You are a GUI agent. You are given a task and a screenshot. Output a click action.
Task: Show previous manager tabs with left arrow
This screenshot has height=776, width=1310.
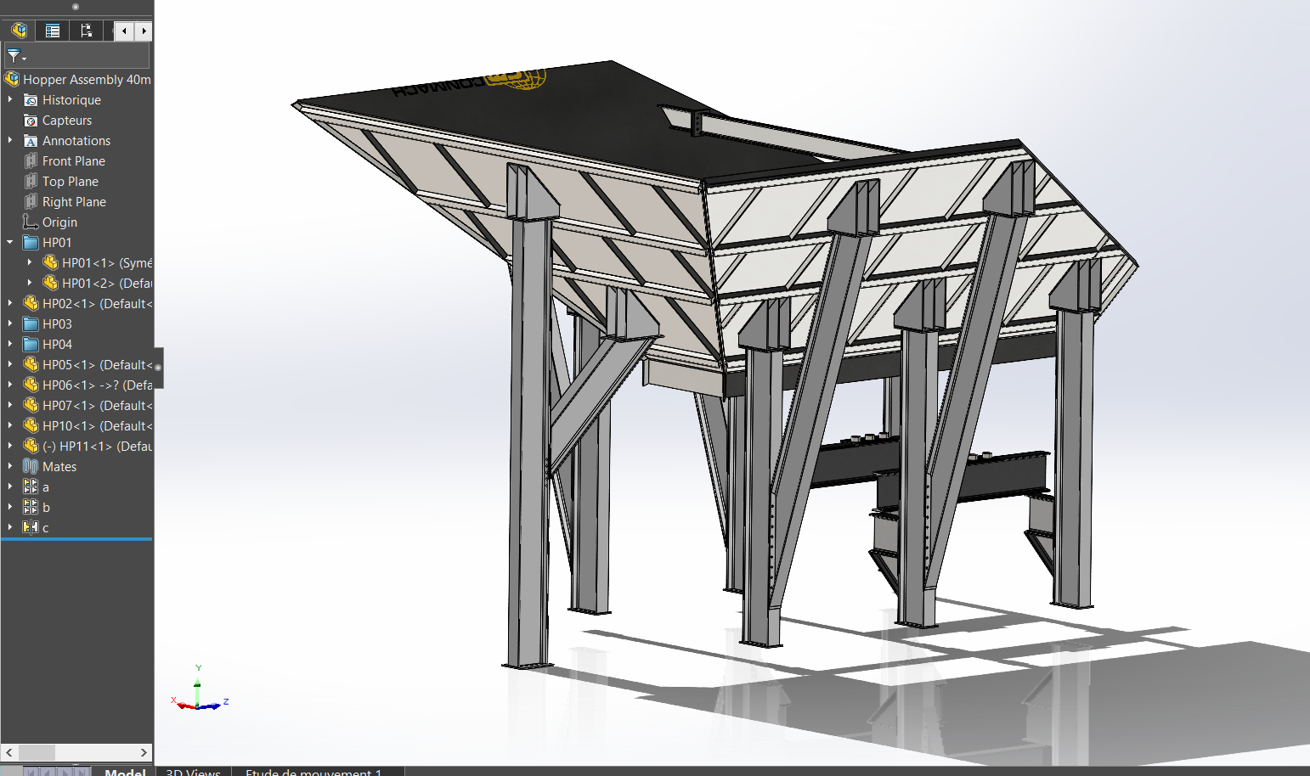click(x=125, y=31)
